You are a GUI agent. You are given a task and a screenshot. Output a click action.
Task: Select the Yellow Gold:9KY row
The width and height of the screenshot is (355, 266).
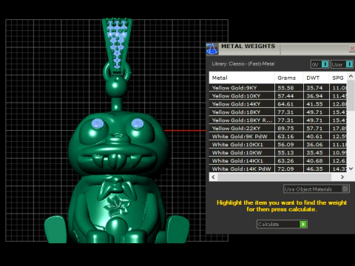pos(278,88)
